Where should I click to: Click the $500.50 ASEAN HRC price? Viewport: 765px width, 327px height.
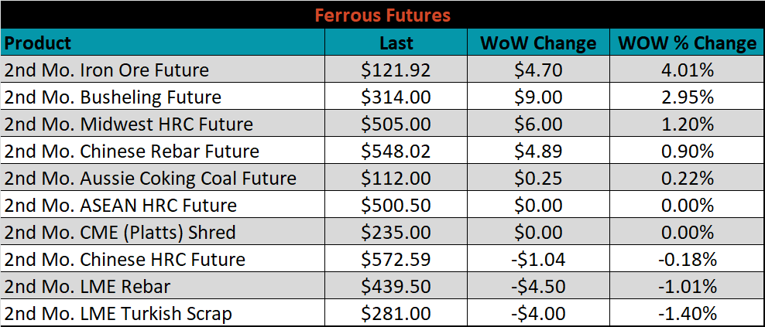click(396, 205)
